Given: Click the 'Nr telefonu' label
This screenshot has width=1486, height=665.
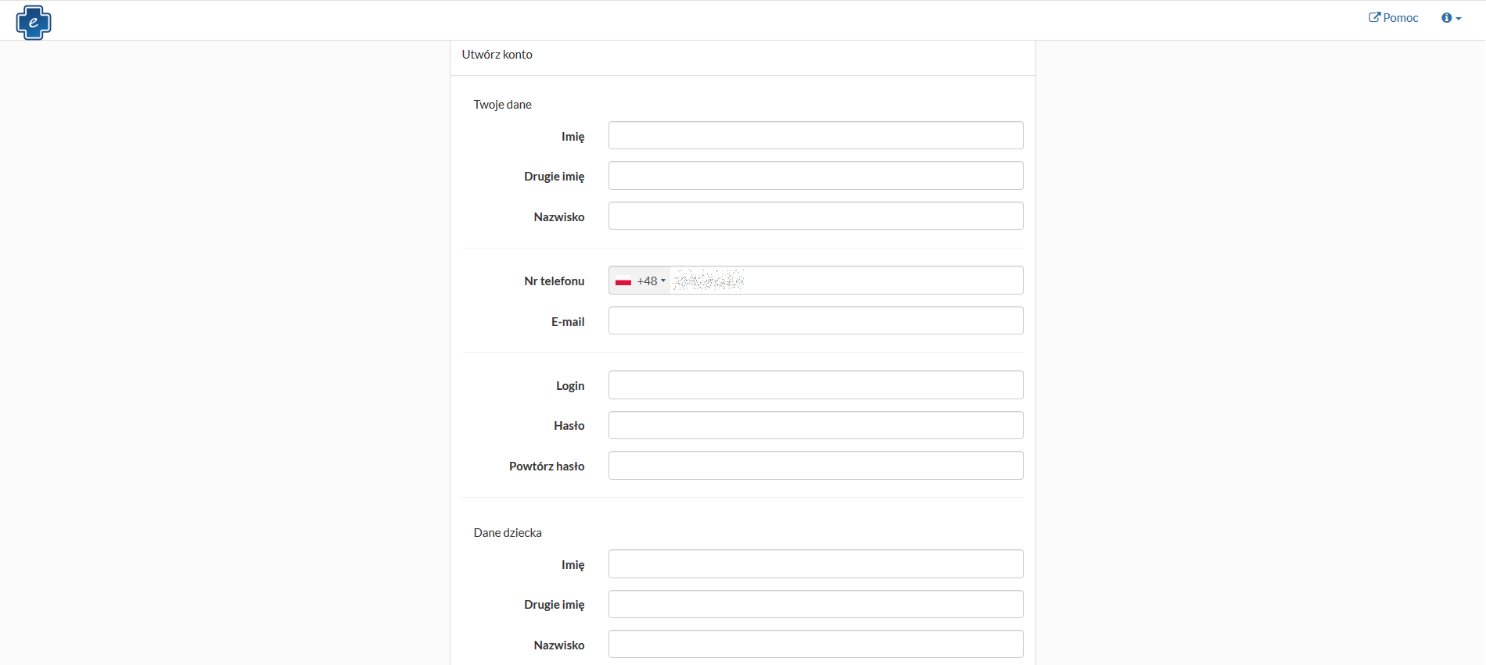Looking at the screenshot, I should click(554, 281).
